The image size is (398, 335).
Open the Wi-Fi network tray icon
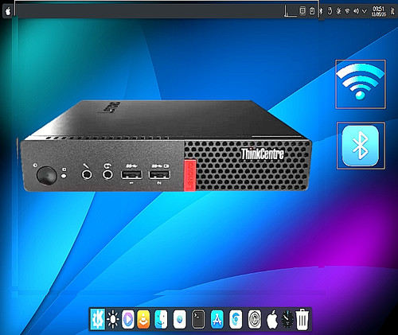pos(347,11)
